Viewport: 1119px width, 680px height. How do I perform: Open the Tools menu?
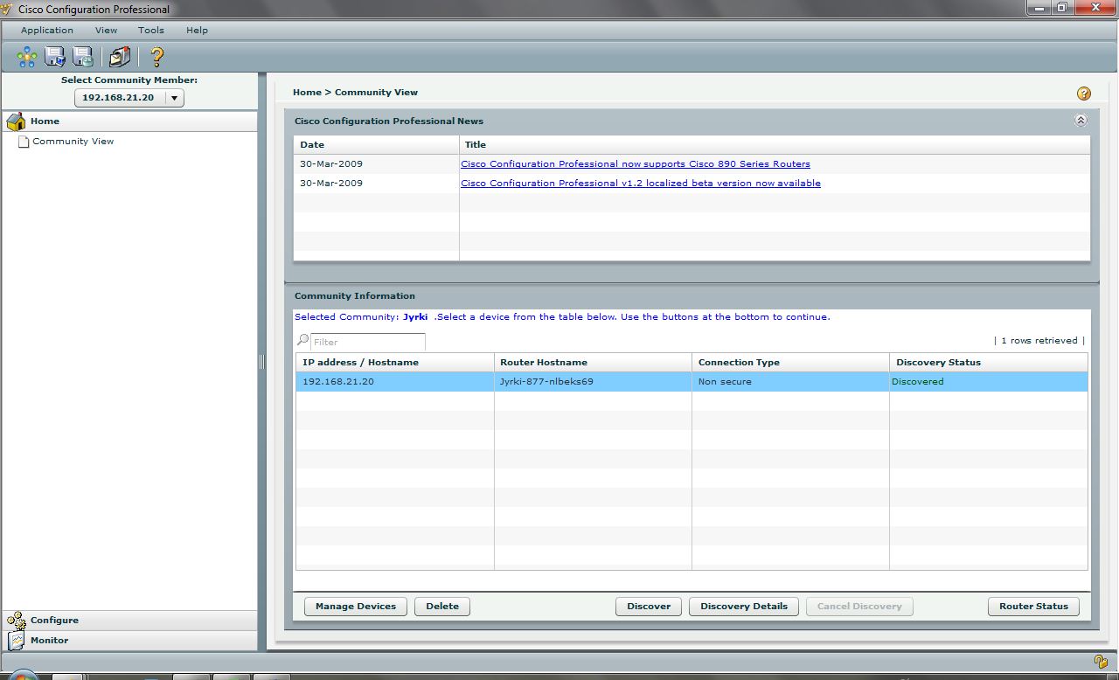coord(150,30)
